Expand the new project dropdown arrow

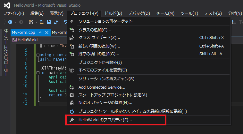[x=37, y=22]
